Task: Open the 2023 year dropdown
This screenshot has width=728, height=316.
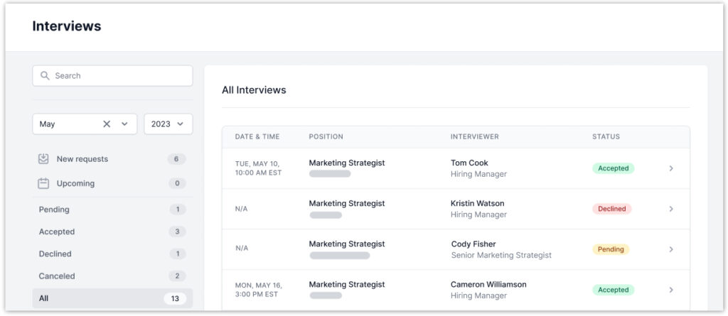Action: pyautogui.click(x=168, y=124)
